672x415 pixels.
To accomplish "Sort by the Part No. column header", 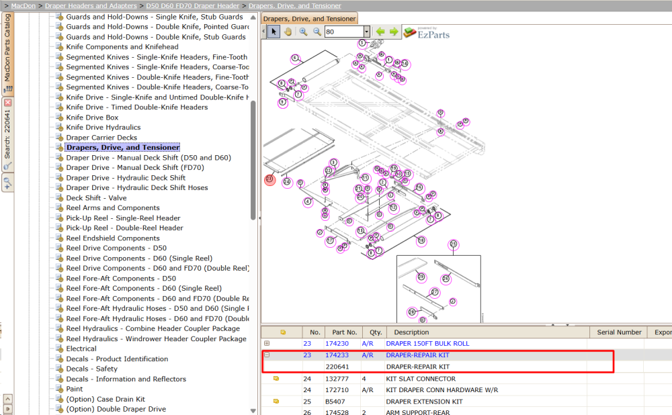I will point(344,332).
